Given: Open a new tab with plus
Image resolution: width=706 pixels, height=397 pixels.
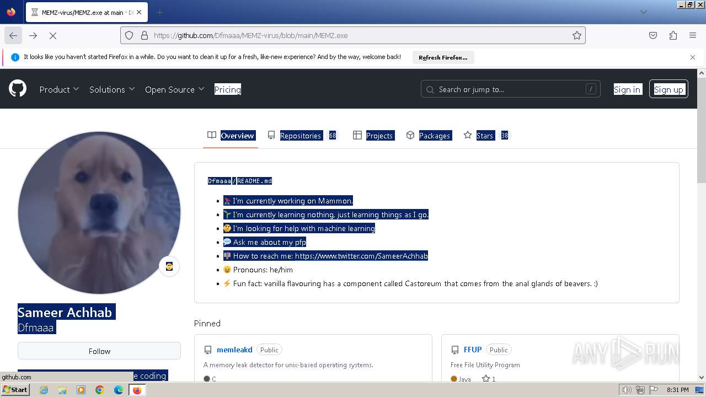Looking at the screenshot, I should coord(159,12).
